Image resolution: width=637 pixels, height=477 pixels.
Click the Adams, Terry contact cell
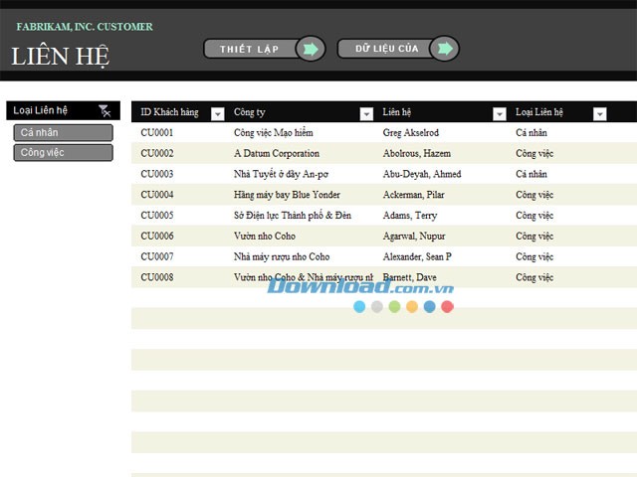(x=410, y=216)
